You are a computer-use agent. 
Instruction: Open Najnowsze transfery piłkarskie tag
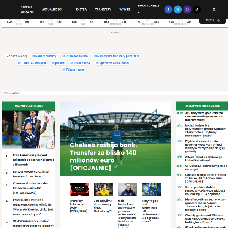click(116, 56)
